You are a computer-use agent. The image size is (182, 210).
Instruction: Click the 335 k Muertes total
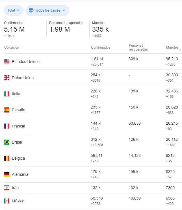click(100, 29)
